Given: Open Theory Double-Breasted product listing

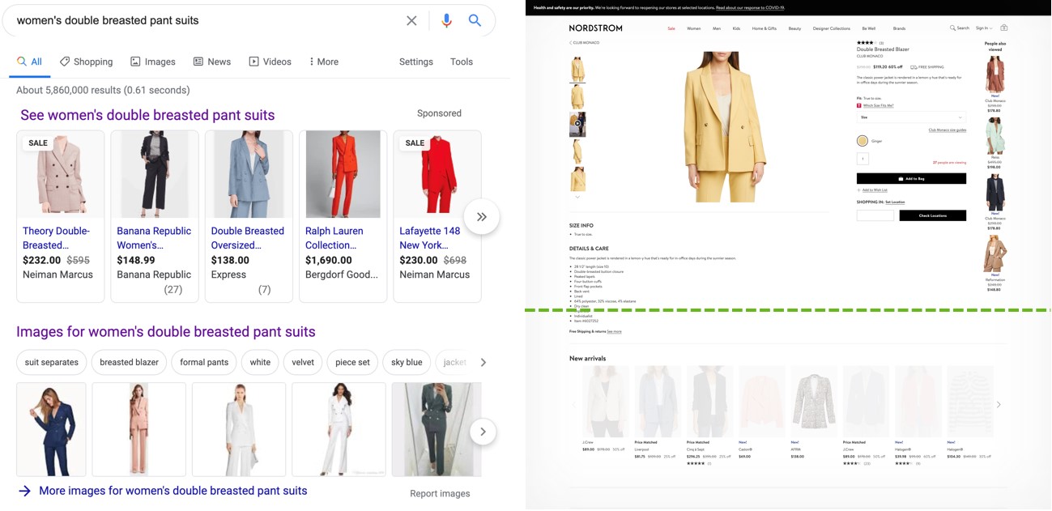Looking at the screenshot, I should 61,216.
